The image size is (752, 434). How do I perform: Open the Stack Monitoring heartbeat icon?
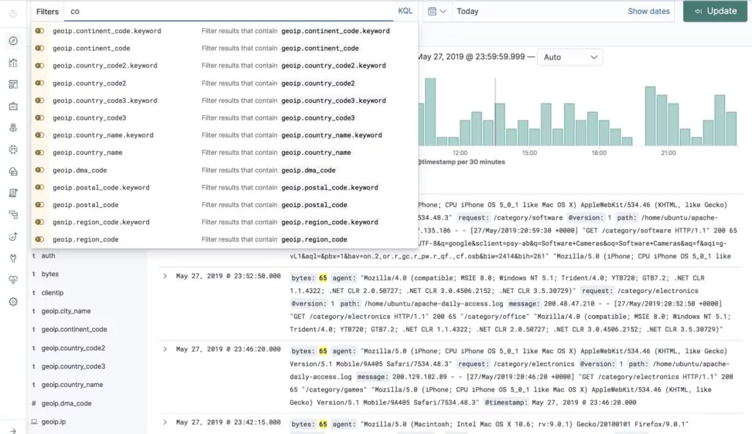[x=13, y=280]
